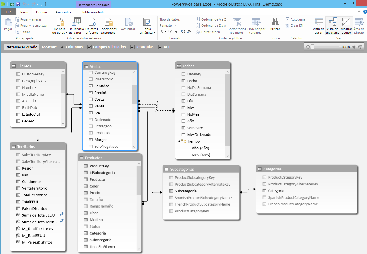Disable the Jerarquías checkbox
This screenshot has height=254, width=367.
click(x=132, y=47)
